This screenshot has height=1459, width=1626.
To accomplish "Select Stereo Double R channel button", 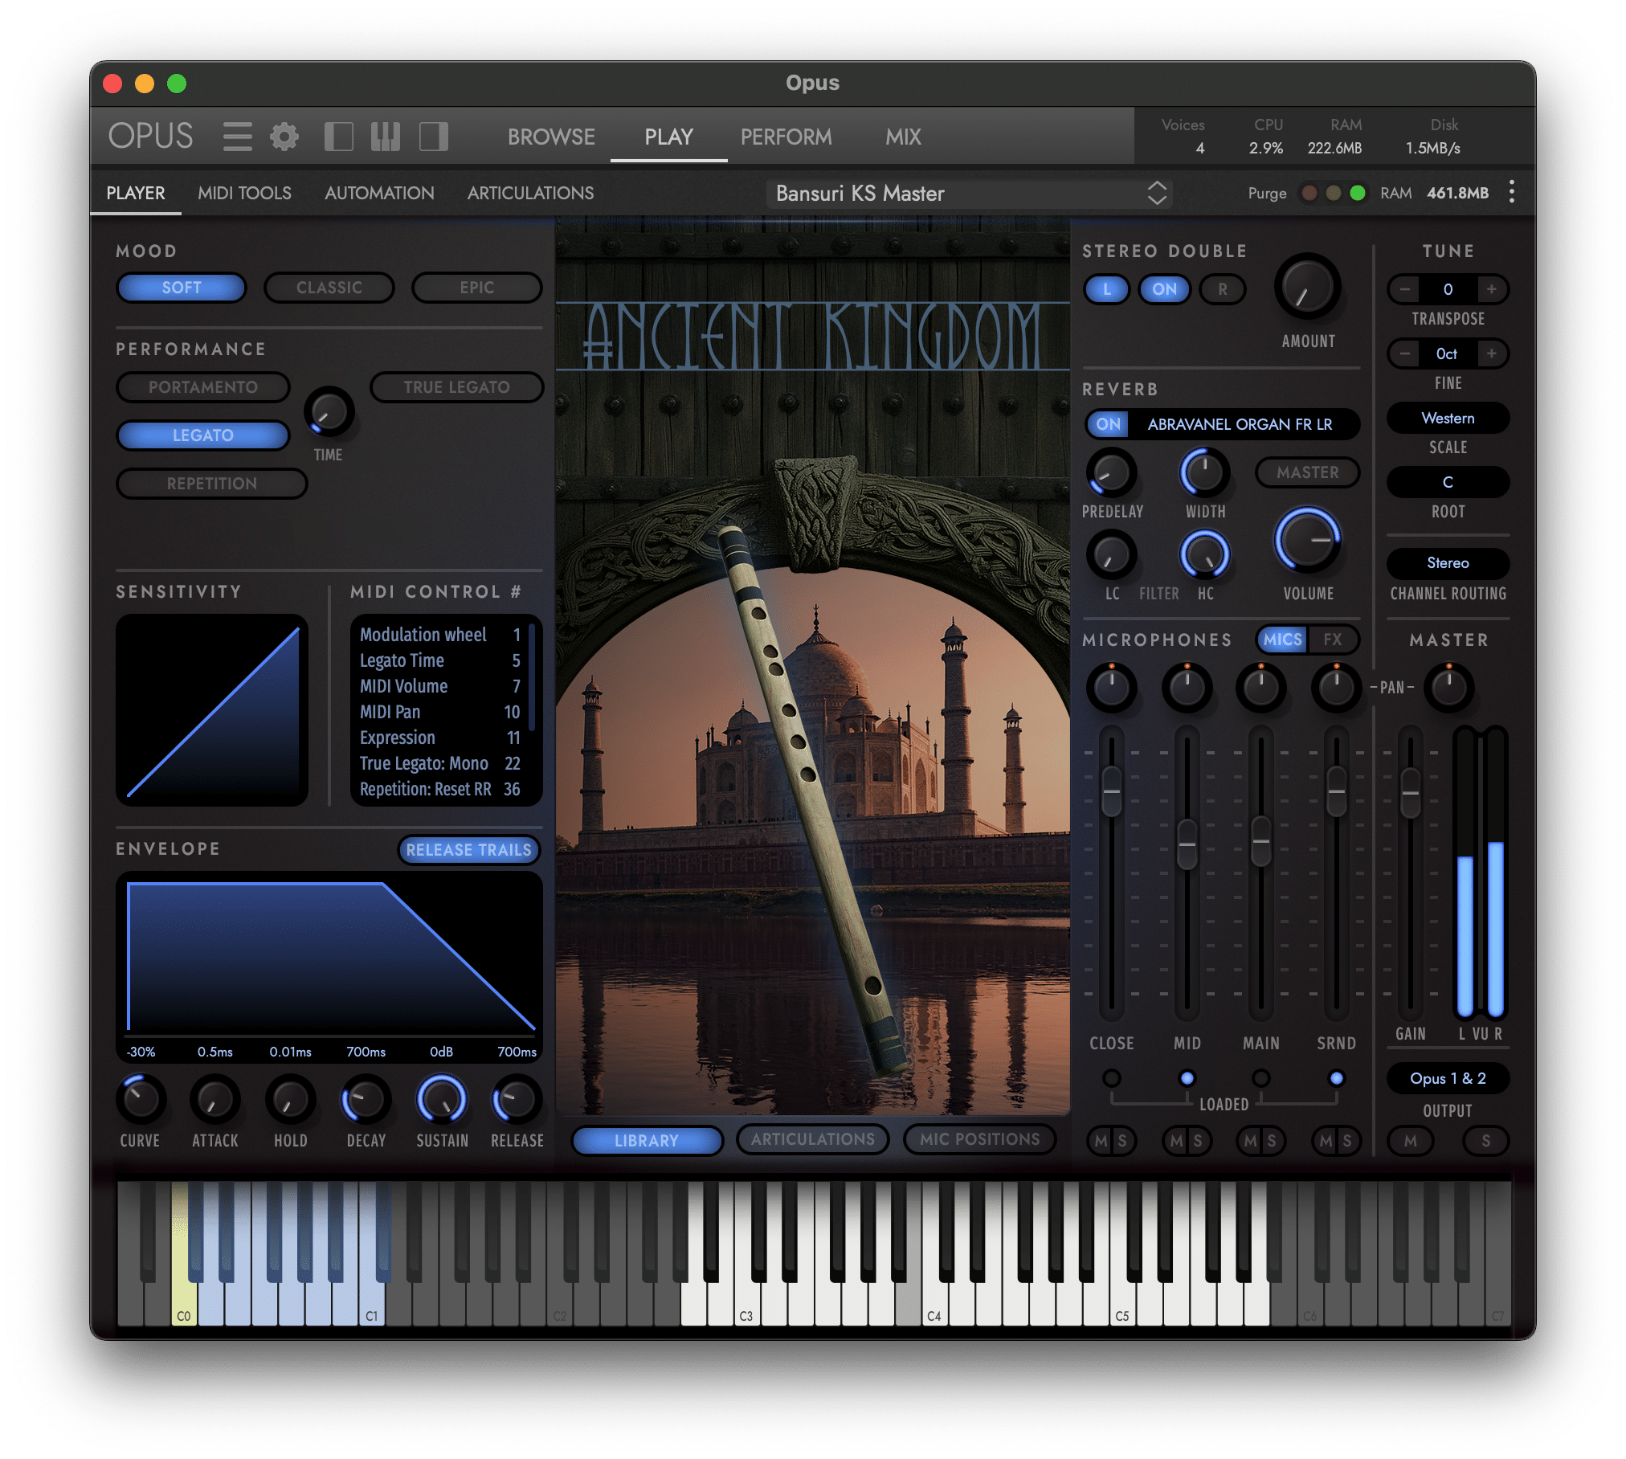I will pos(1222,289).
